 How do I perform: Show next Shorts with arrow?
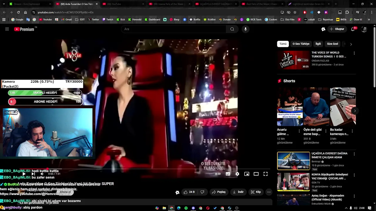355,111
